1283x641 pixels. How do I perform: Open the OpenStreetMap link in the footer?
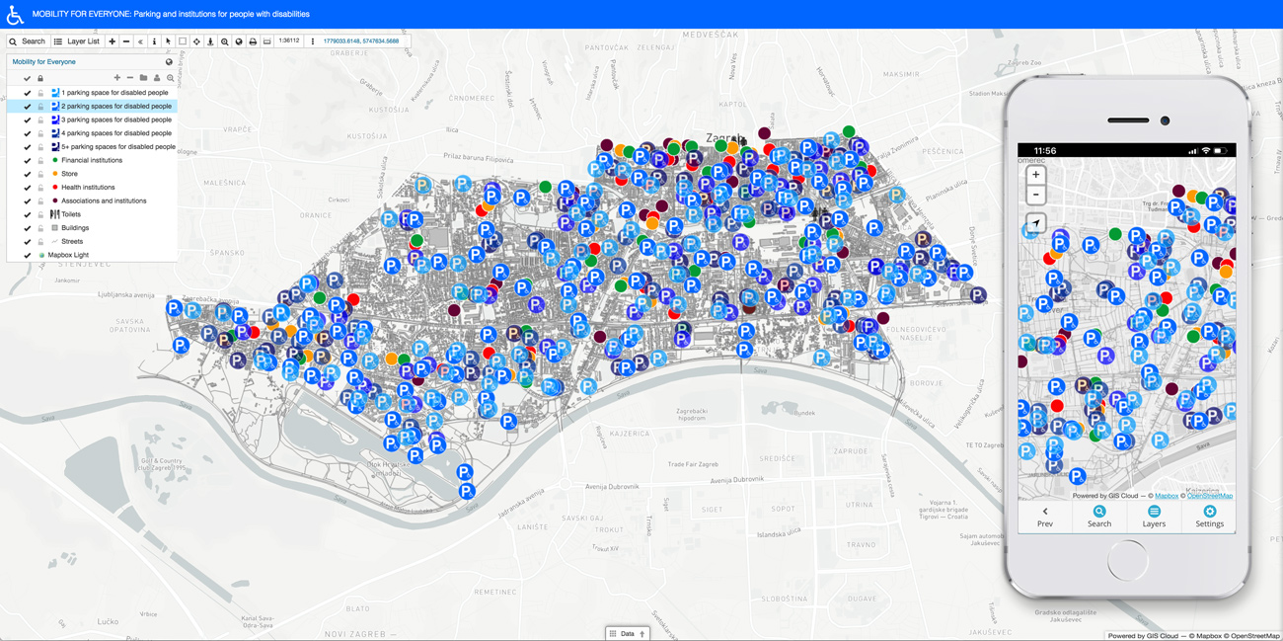pyautogui.click(x=1255, y=636)
